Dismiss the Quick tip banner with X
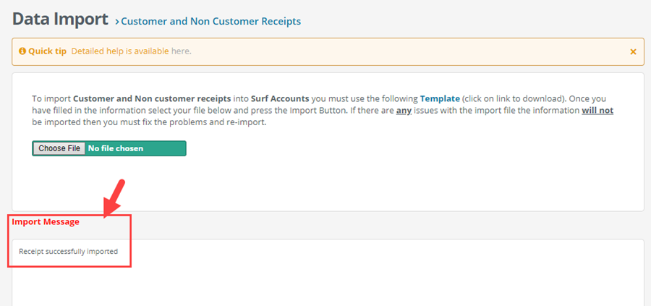This screenshot has height=306, width=651. [633, 52]
